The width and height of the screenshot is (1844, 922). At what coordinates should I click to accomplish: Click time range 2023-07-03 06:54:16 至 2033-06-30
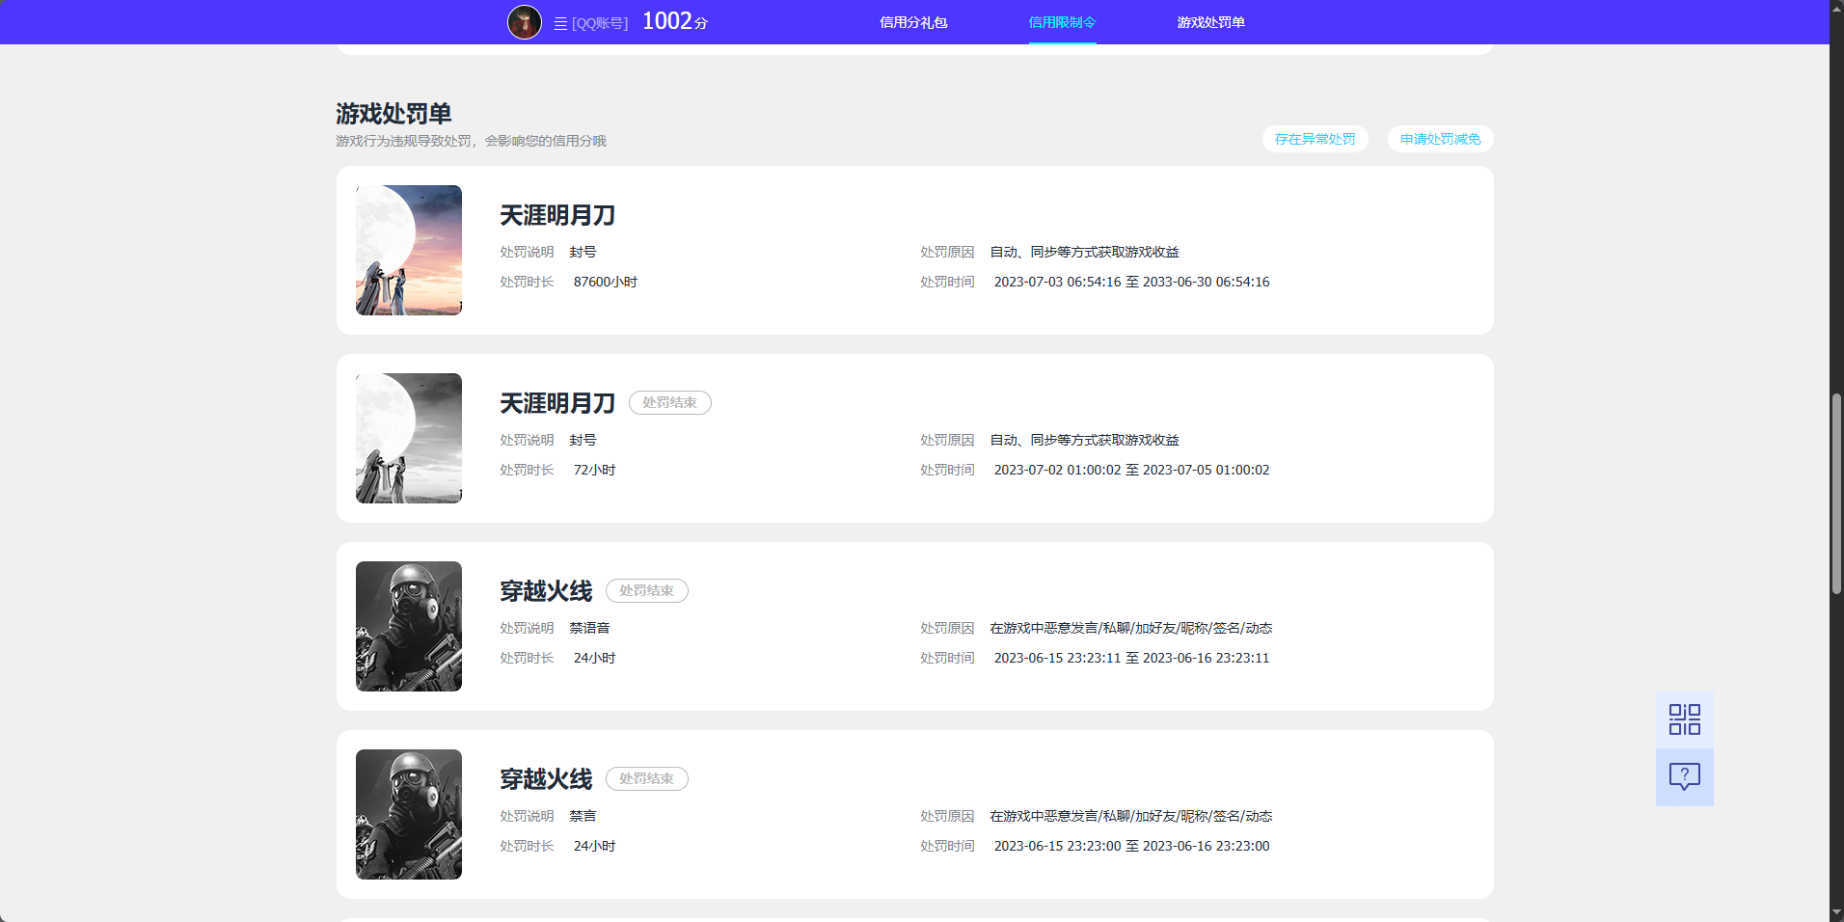click(1131, 282)
